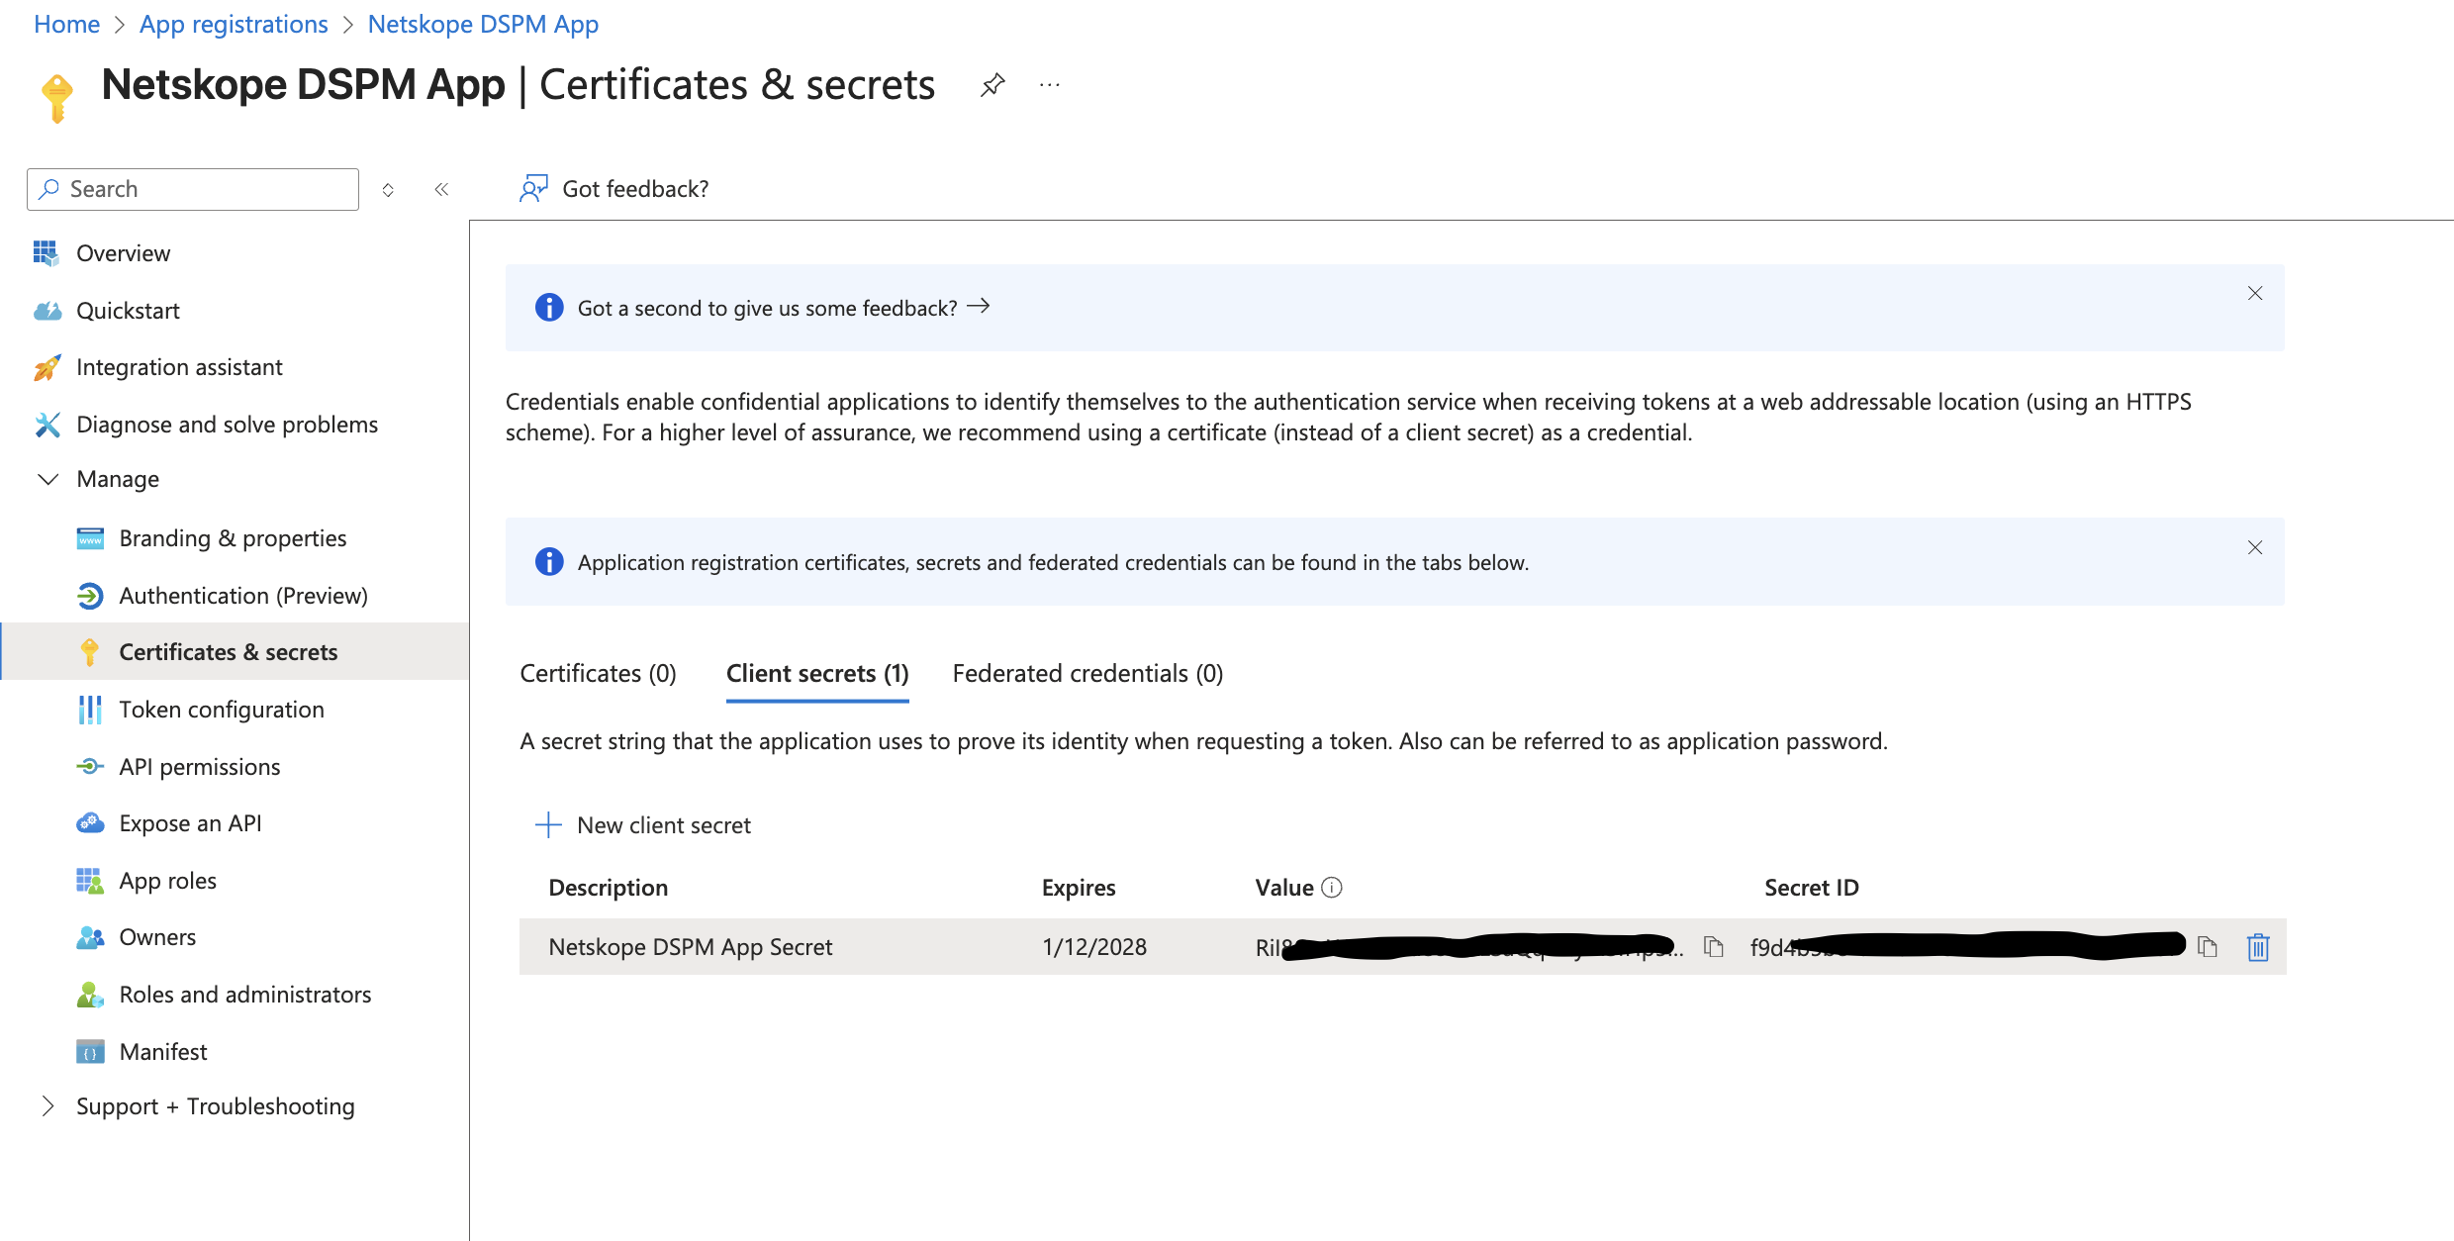Focus the sidebar Search field

click(193, 189)
